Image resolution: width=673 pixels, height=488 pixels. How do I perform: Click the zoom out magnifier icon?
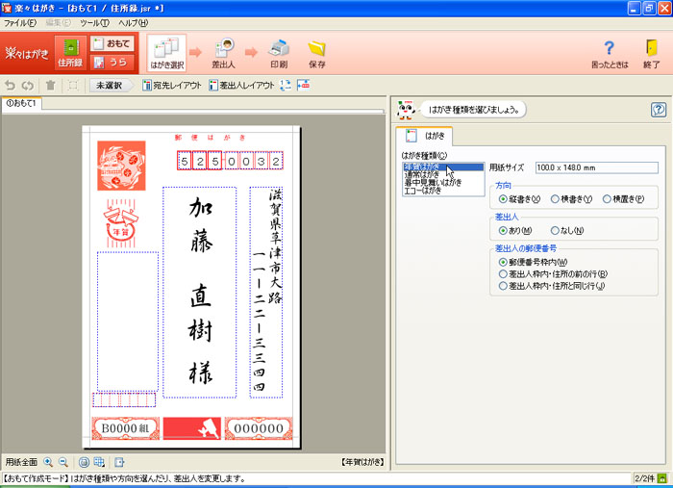63,462
